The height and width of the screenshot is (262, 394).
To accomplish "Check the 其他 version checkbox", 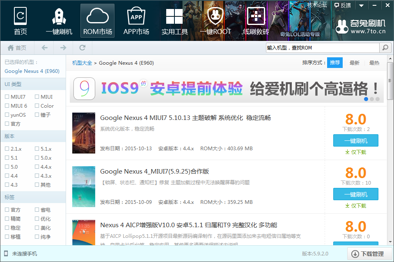I will pyautogui.click(x=37, y=185).
